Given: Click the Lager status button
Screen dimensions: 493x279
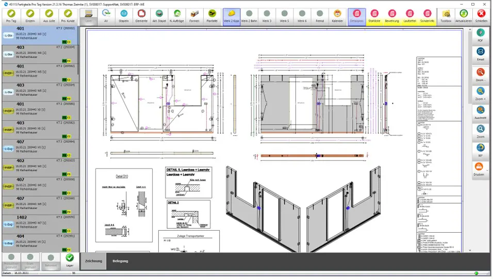Looking at the screenshot, I should pyautogui.click(x=70, y=260).
